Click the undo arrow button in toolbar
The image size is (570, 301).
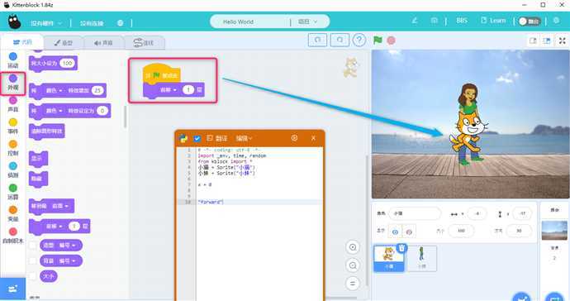pos(317,40)
